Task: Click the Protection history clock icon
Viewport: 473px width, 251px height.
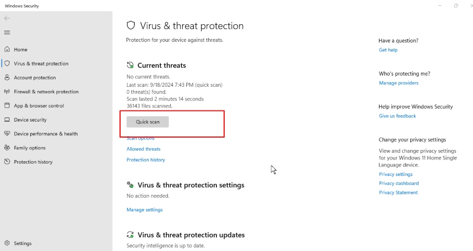Action: click(x=7, y=162)
